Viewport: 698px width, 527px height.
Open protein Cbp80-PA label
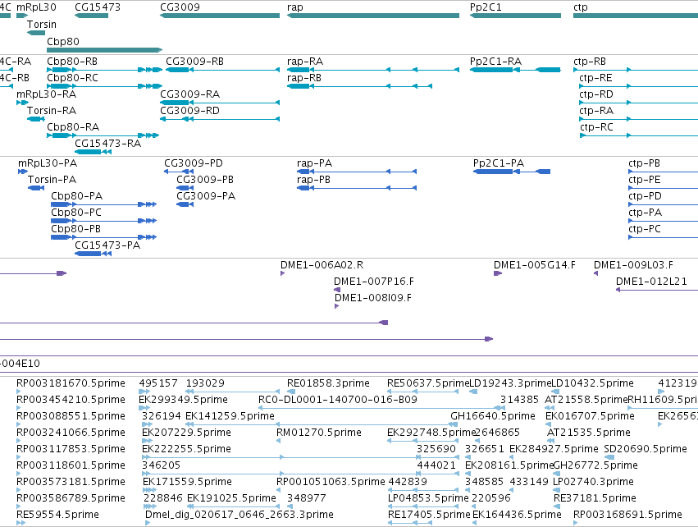point(76,196)
